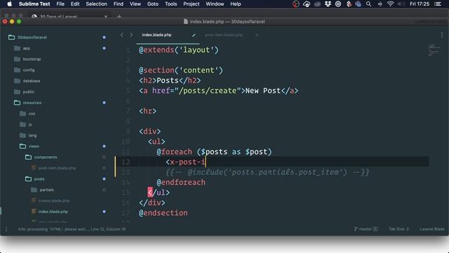This screenshot has width=449, height=253.
Task: Click the unsaved pencil icon on index.blade.php tab
Action: [x=194, y=35]
